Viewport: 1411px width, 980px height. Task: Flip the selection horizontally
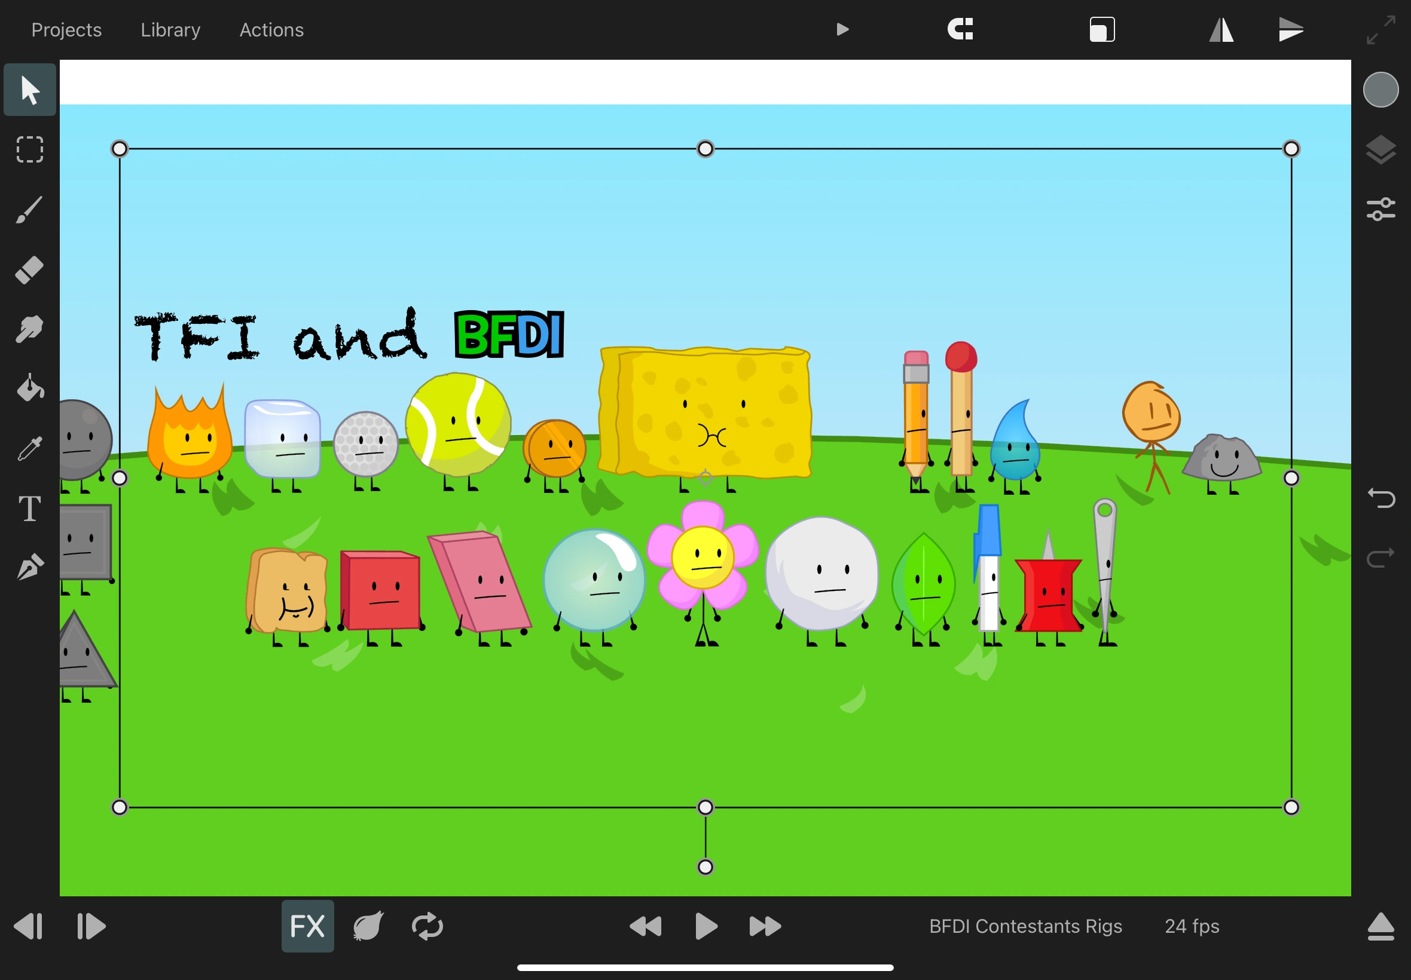(x=1220, y=29)
